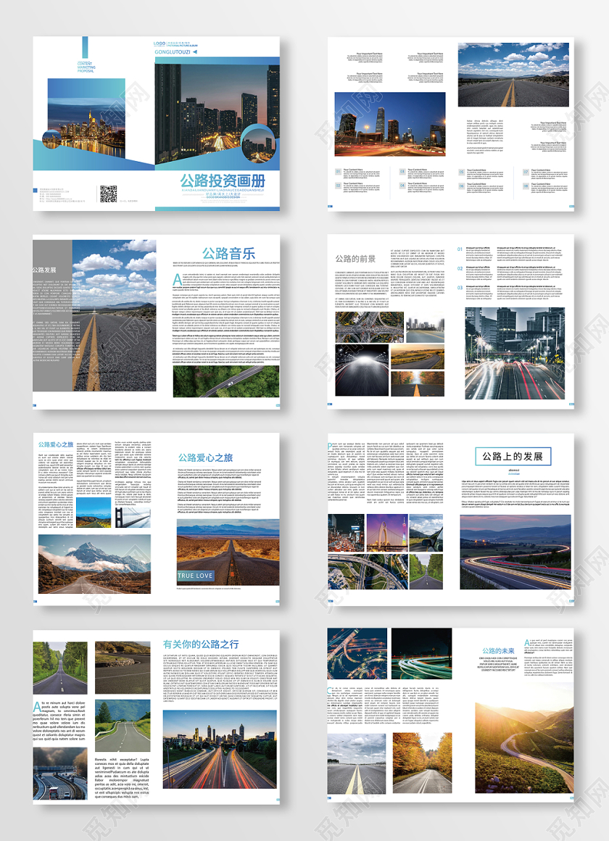Click the 公路发展 label on gray overlay

pyautogui.click(x=44, y=270)
